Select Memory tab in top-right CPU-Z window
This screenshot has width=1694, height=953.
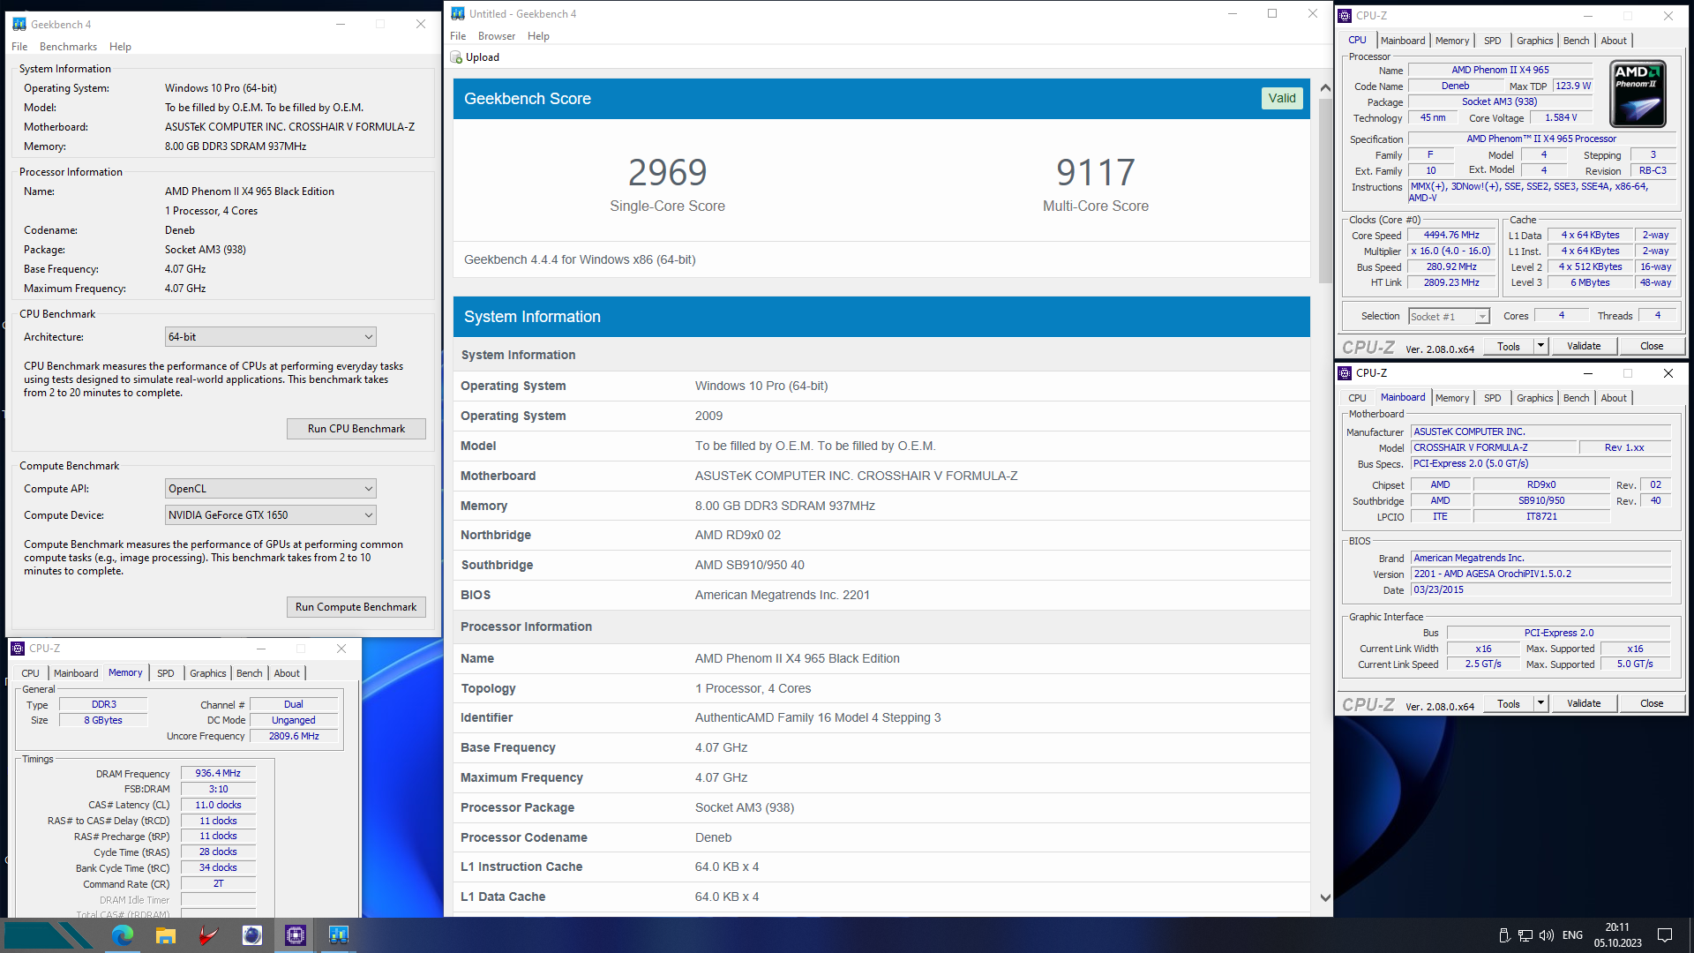[x=1451, y=41]
